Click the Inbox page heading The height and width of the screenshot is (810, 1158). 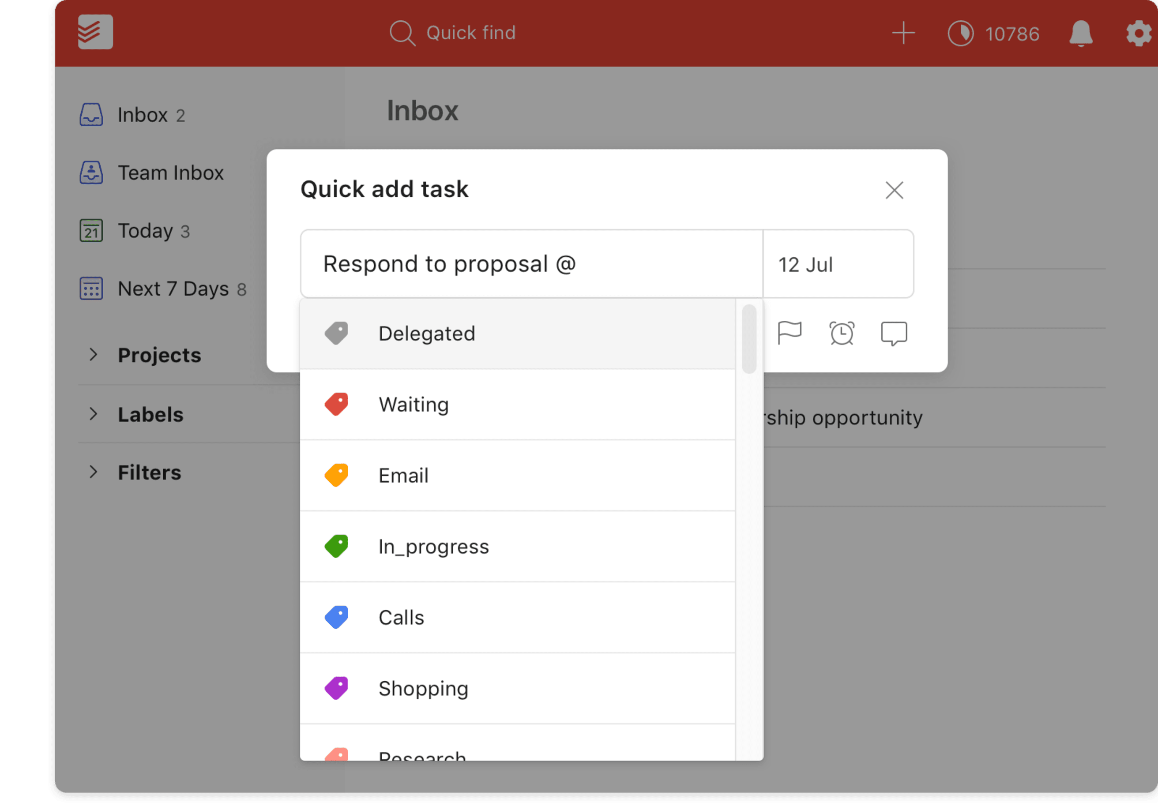[422, 110]
